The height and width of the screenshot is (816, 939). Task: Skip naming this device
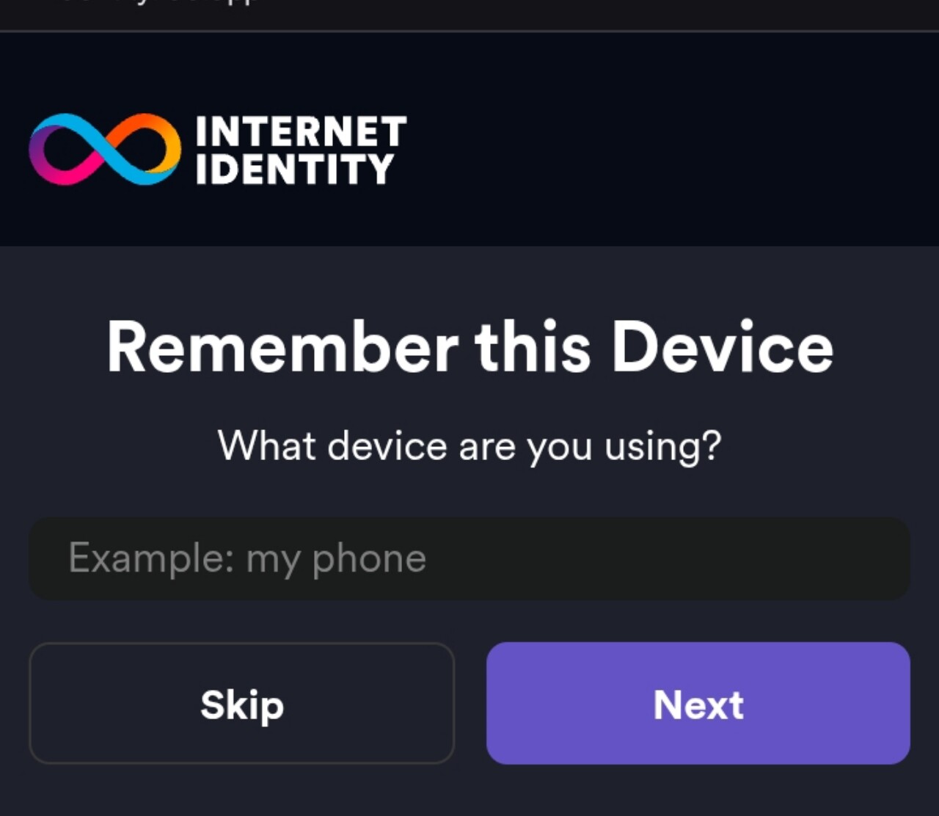coord(241,703)
